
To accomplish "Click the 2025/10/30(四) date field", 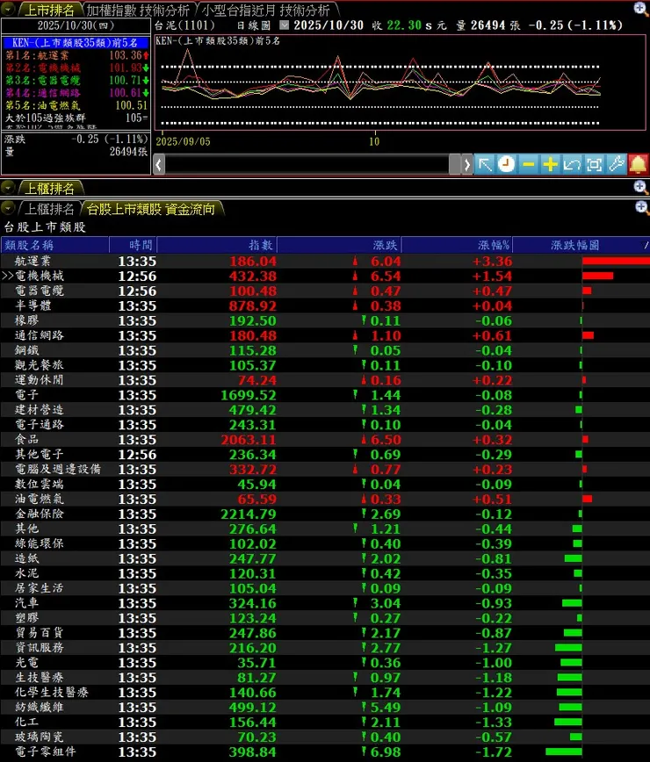I will tap(76, 25).
